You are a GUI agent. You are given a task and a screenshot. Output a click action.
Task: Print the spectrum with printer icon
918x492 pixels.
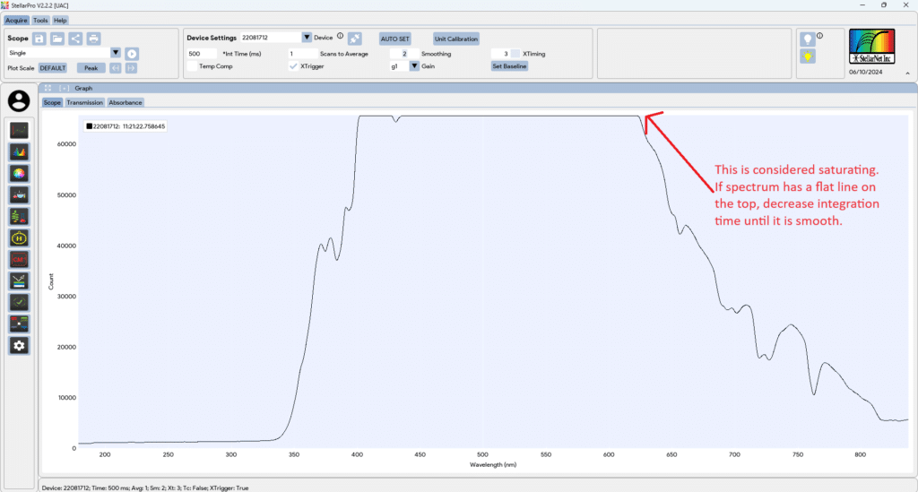93,39
